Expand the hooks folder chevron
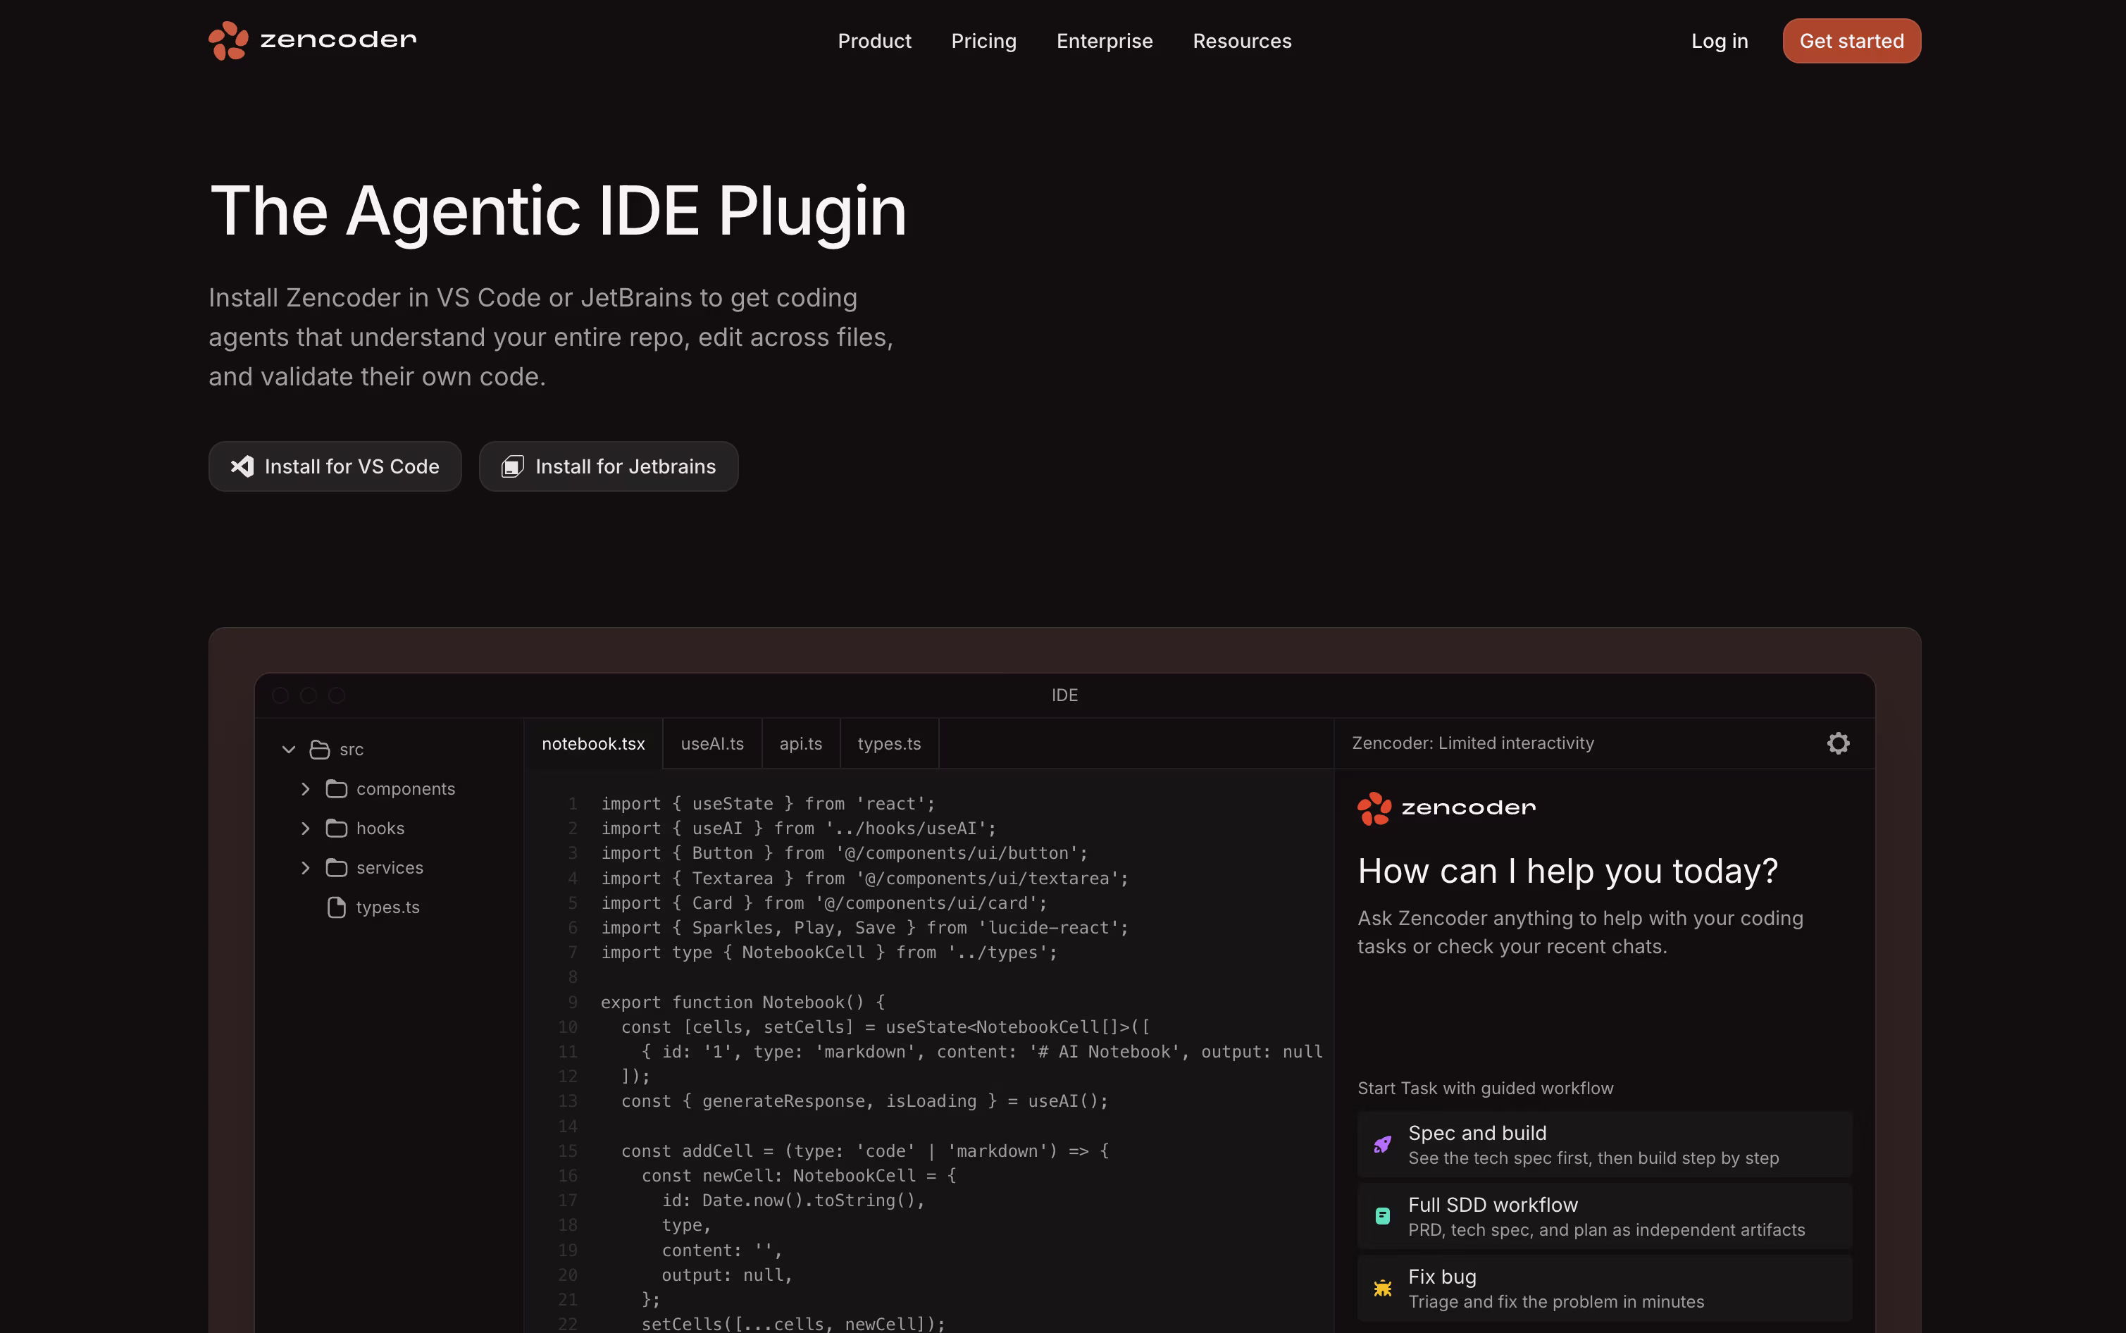The image size is (2126, 1333). pos(305,829)
